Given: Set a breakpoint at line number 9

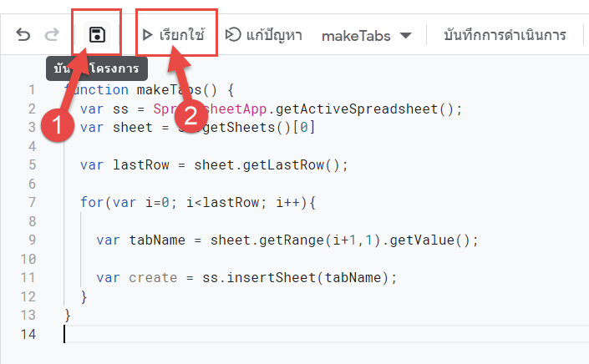Looking at the screenshot, I should (x=33, y=240).
